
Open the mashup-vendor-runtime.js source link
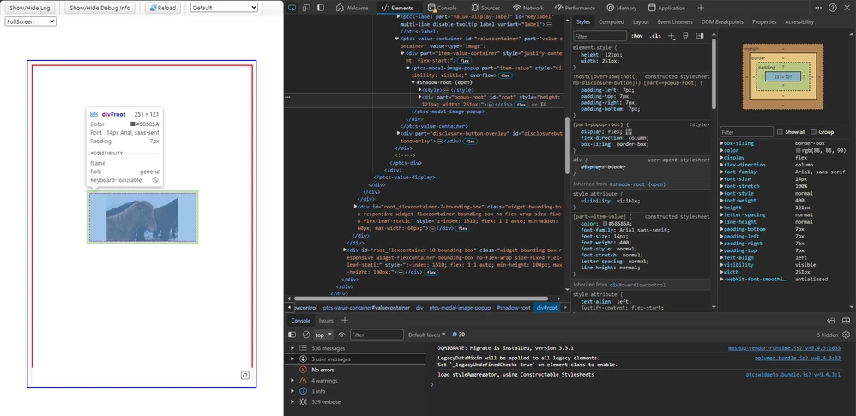pos(784,347)
